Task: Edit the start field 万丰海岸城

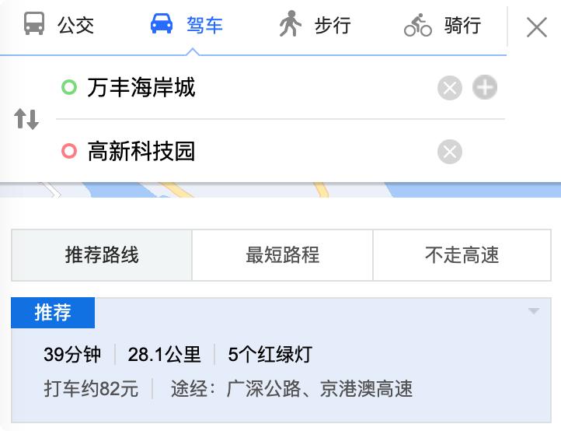Action: pos(247,87)
